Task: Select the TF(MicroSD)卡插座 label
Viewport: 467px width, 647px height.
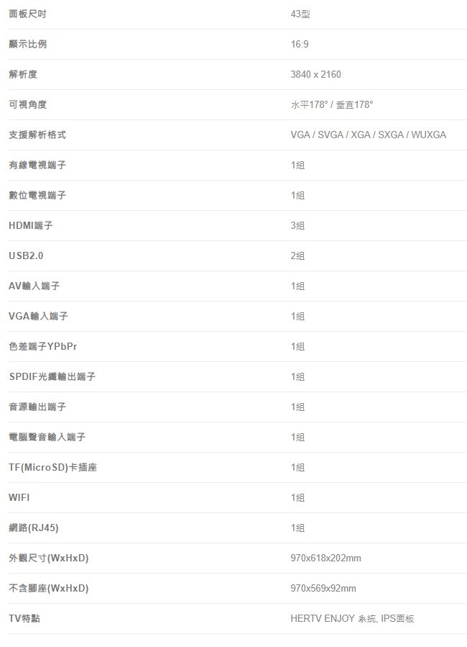Action: (52, 467)
